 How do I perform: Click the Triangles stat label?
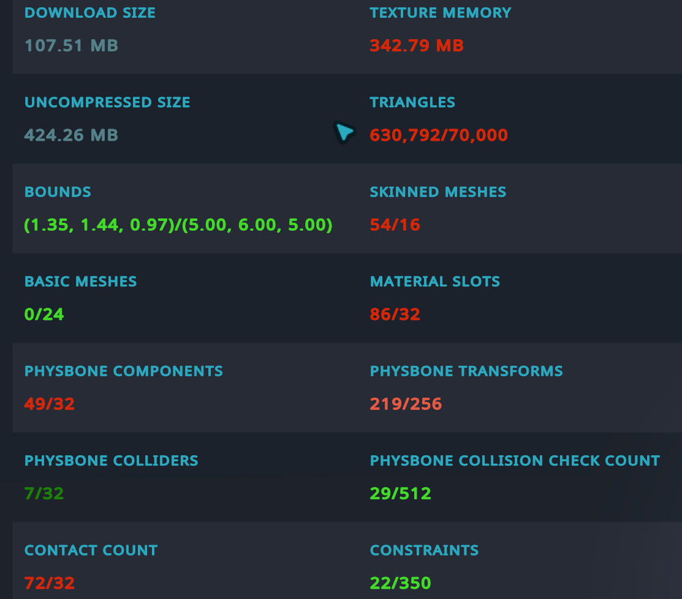pyautogui.click(x=412, y=102)
